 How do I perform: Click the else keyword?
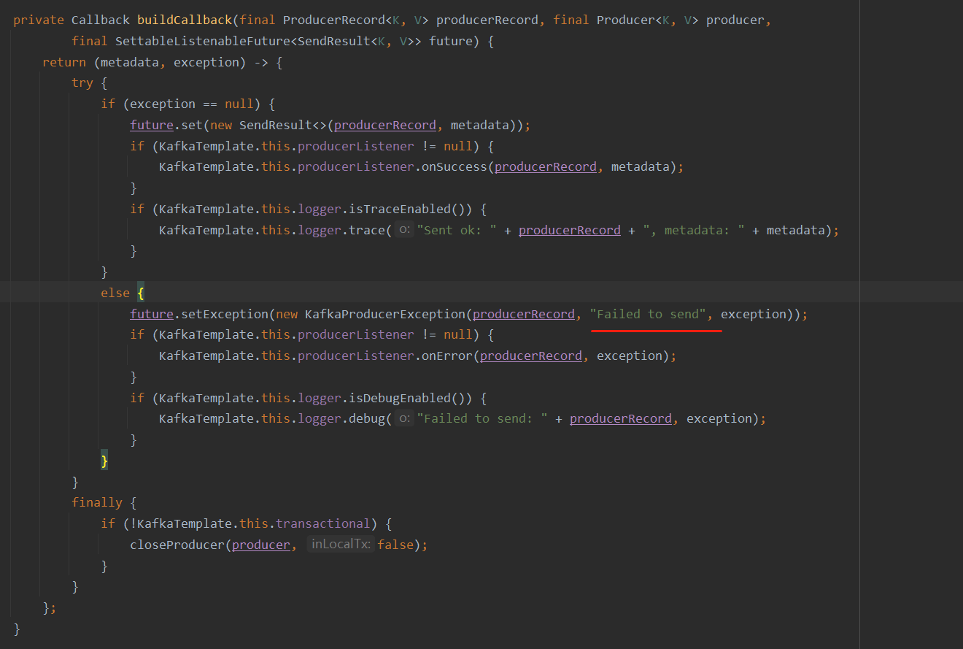[x=115, y=293]
